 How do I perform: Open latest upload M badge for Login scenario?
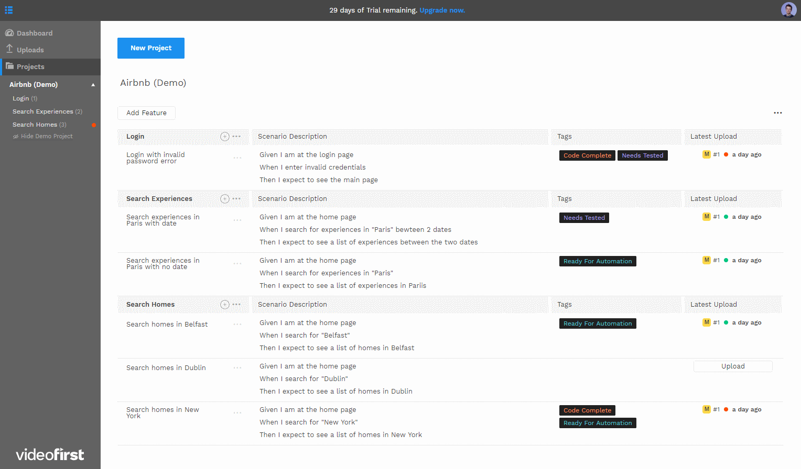point(707,154)
